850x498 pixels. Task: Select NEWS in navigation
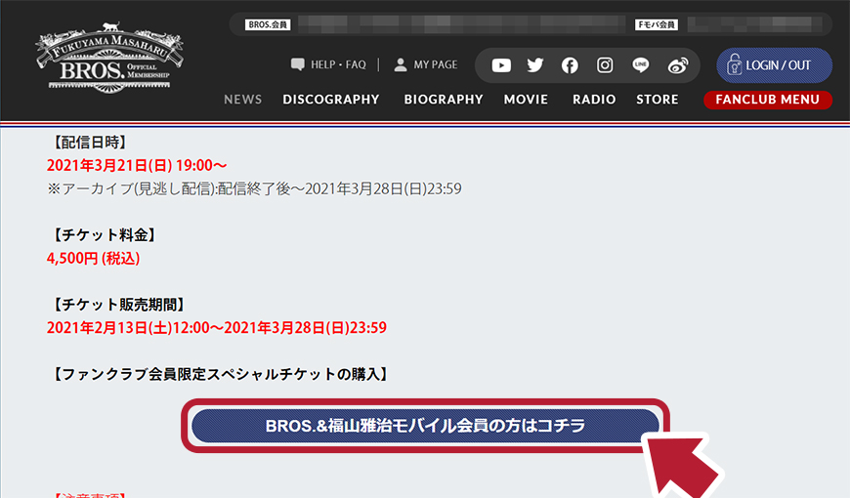(x=243, y=100)
